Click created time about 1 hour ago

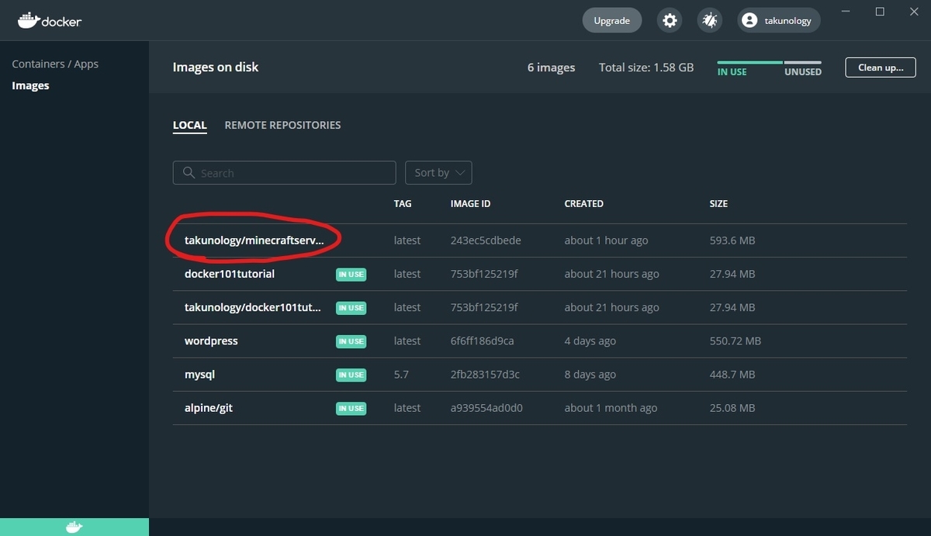(606, 240)
